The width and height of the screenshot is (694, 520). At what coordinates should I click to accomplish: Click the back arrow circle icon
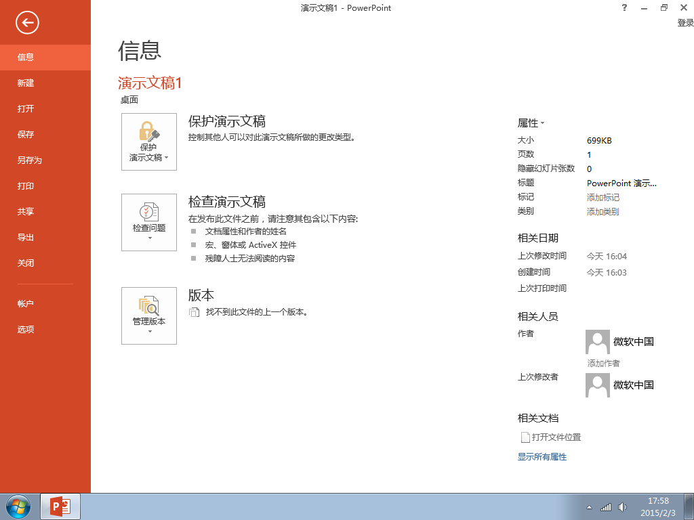point(27,22)
